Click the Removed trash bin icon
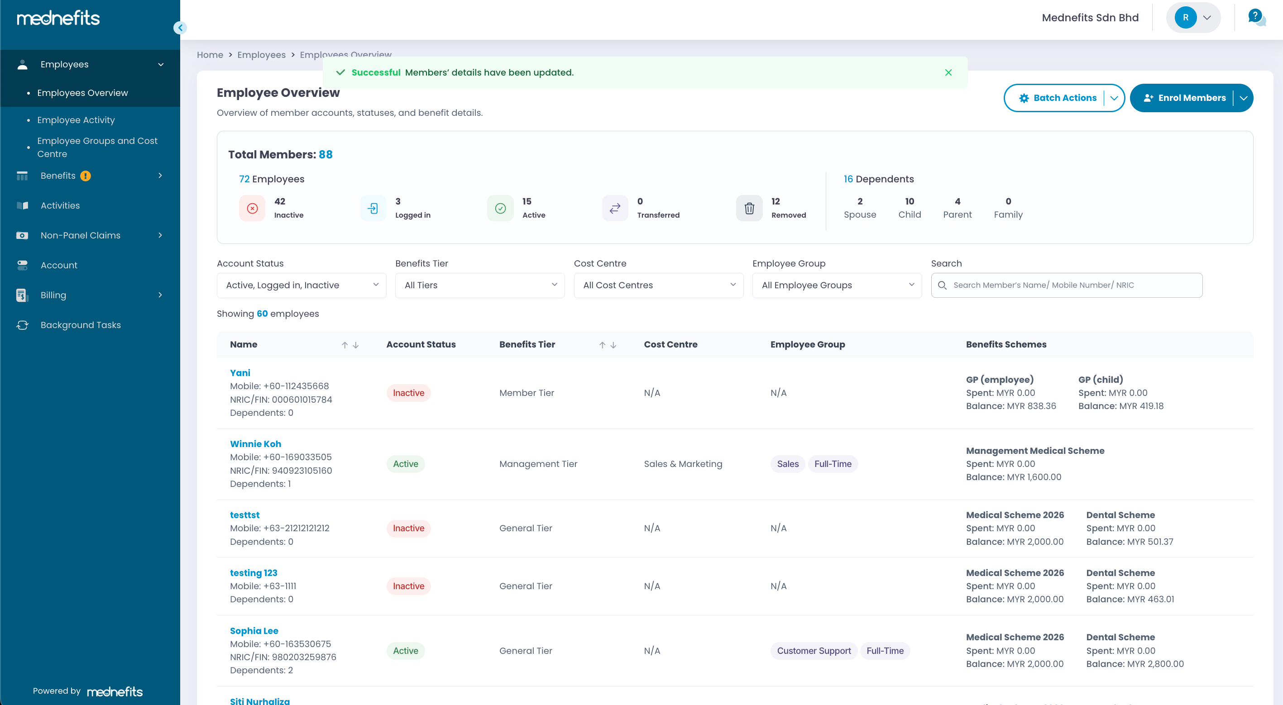The height and width of the screenshot is (705, 1283). [749, 208]
